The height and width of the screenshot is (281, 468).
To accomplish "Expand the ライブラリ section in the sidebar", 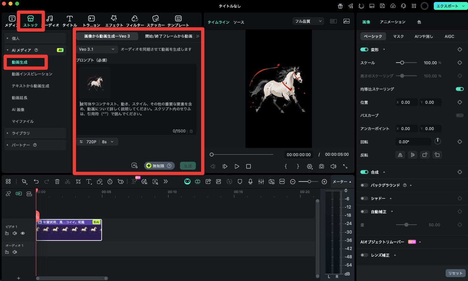I will click(x=21, y=133).
